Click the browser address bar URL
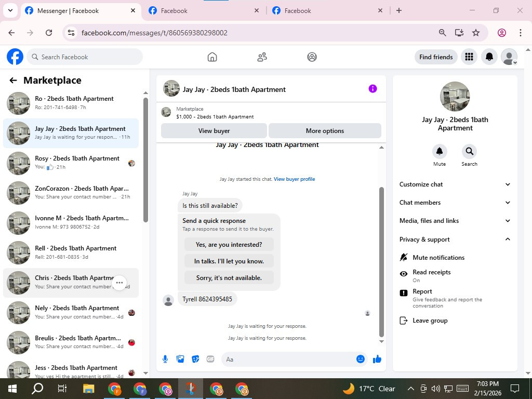This screenshot has width=532, height=399. pyautogui.click(x=154, y=33)
